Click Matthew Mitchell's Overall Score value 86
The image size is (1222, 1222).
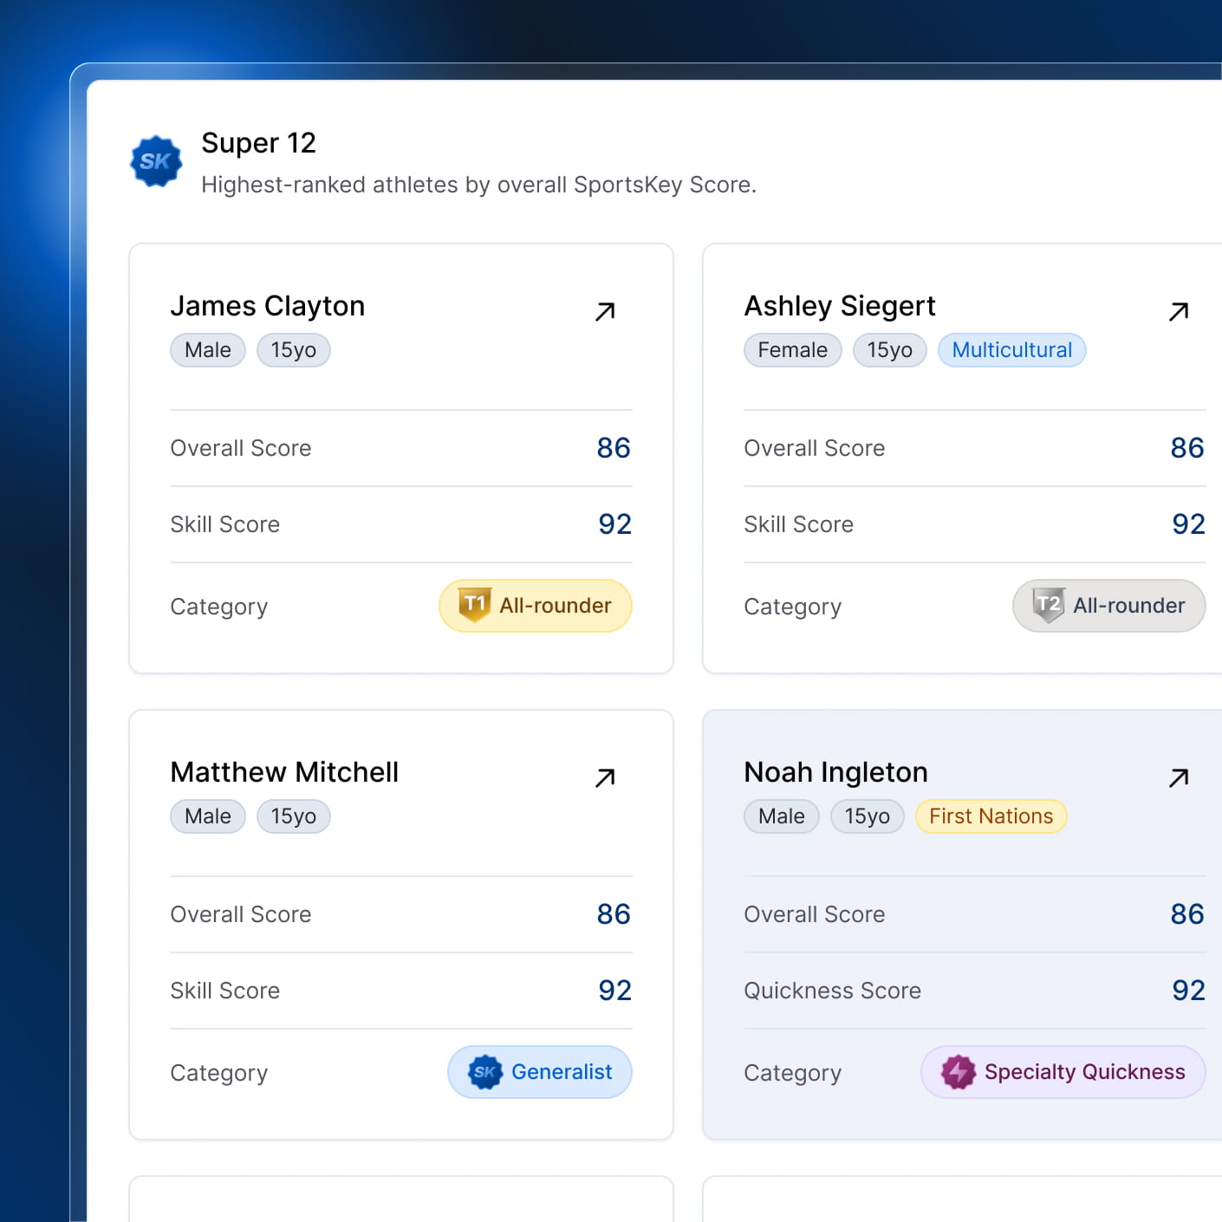pyautogui.click(x=614, y=914)
